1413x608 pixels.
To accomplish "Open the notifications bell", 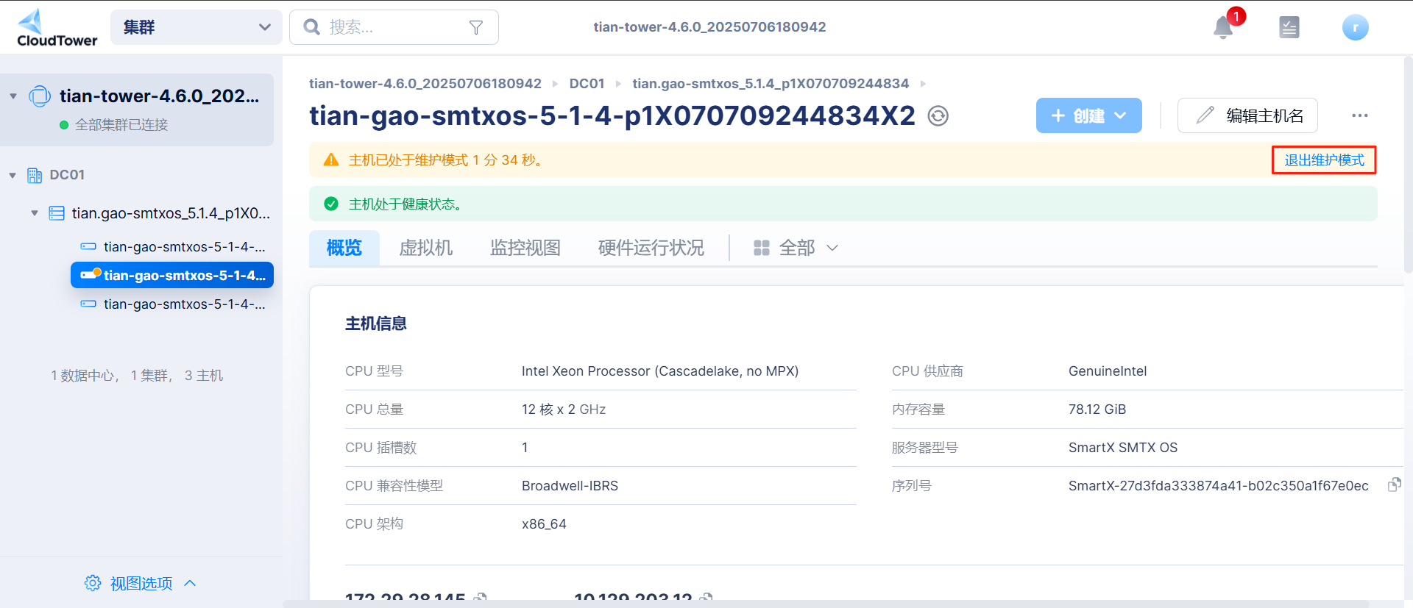I will click(1223, 27).
